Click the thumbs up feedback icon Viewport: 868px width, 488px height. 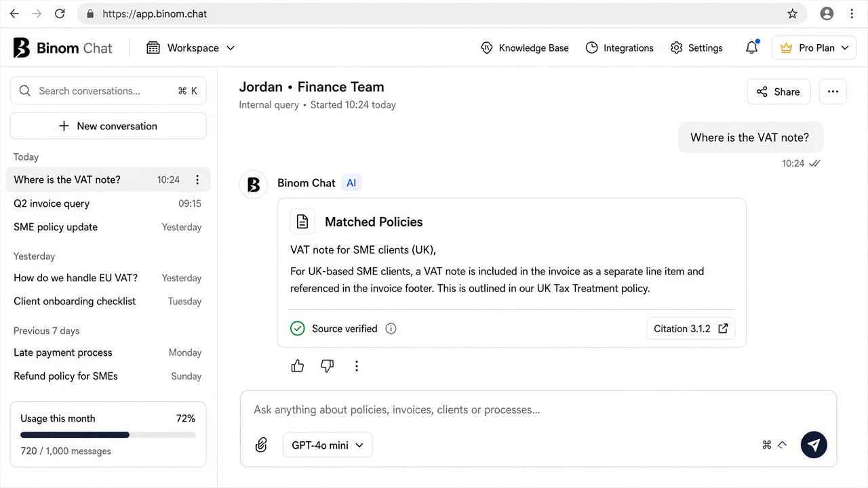tap(298, 366)
